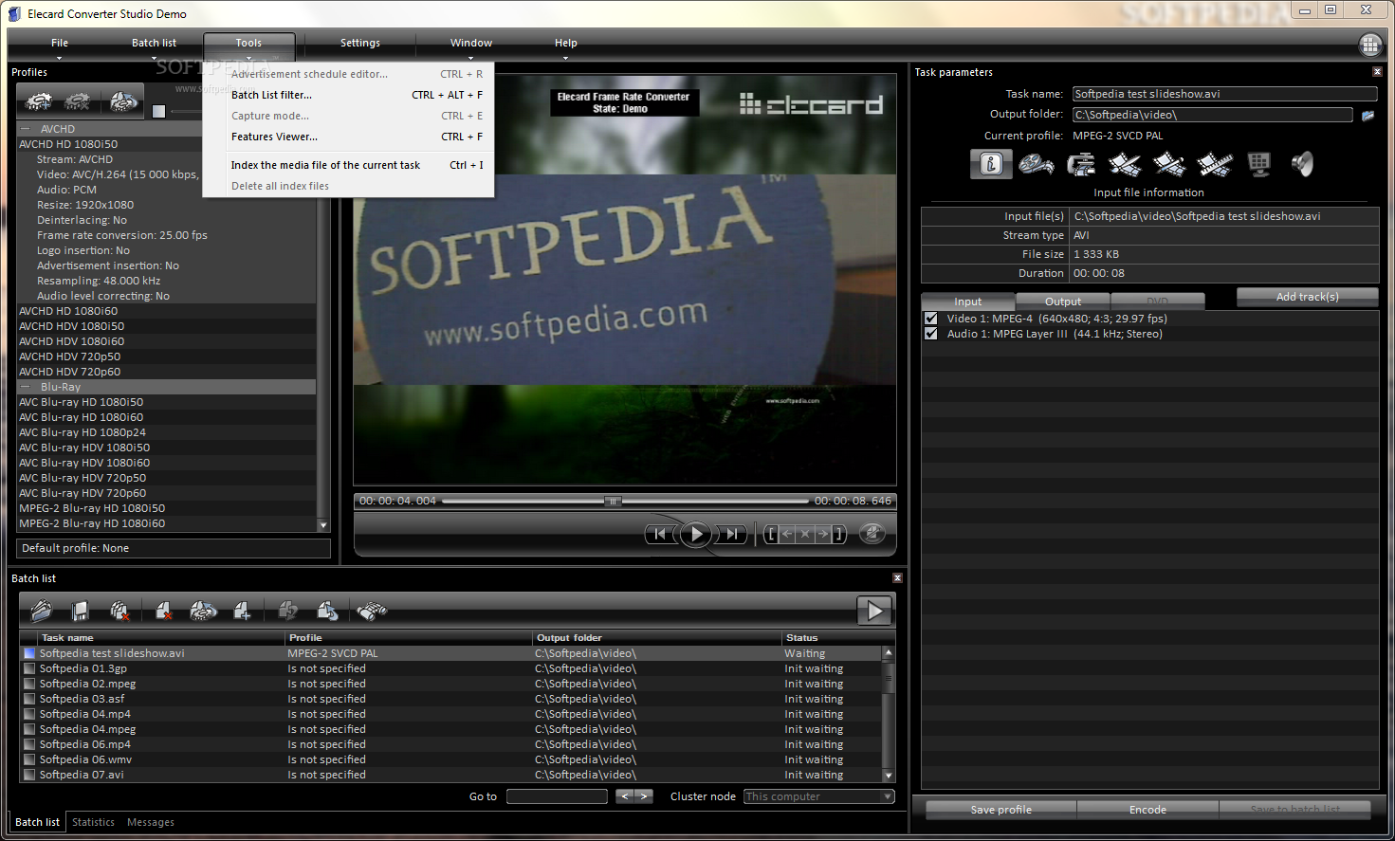Screen dimensions: 1395x841
Task: Toggle checkbox for Softpedia 02.mpeg task
Action: click(29, 684)
